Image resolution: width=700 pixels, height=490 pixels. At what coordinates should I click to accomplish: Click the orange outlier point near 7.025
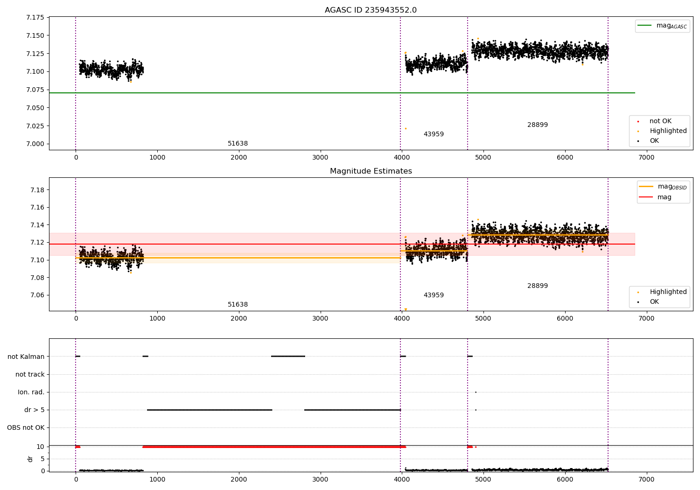(x=406, y=128)
